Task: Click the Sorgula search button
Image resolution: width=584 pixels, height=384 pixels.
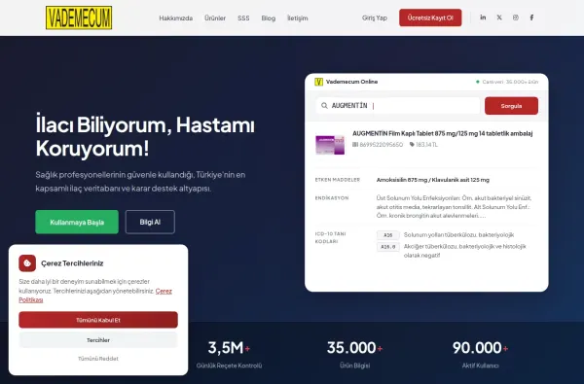Action: pyautogui.click(x=511, y=106)
